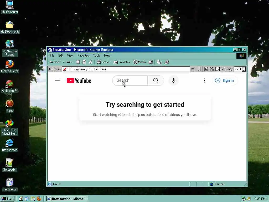Click the Internet zone status indicator
This screenshot has height=202, width=269.
(217, 184)
